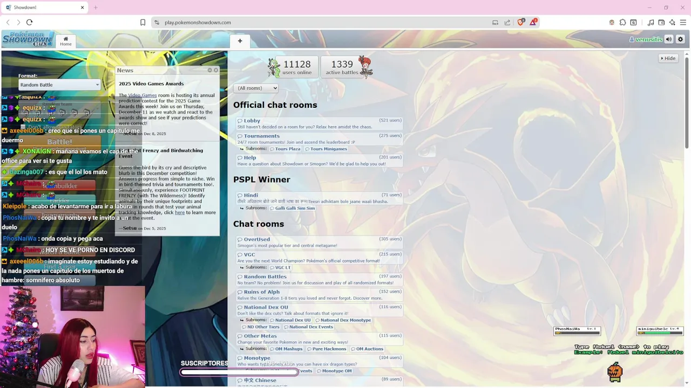This screenshot has height=388, width=691.
Task: Open the ND Other Tiers subroom
Action: click(261, 327)
